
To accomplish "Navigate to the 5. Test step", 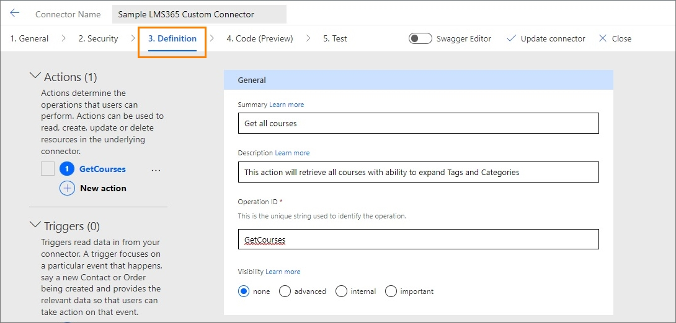I will [x=335, y=38].
